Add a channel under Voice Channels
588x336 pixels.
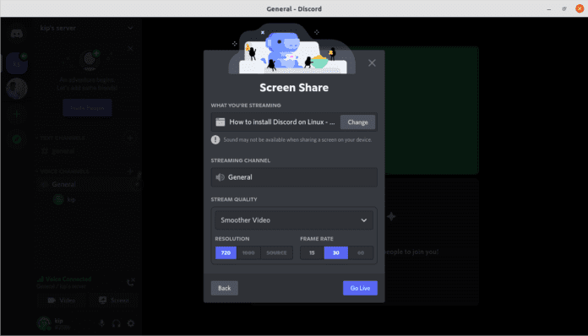tap(130, 171)
